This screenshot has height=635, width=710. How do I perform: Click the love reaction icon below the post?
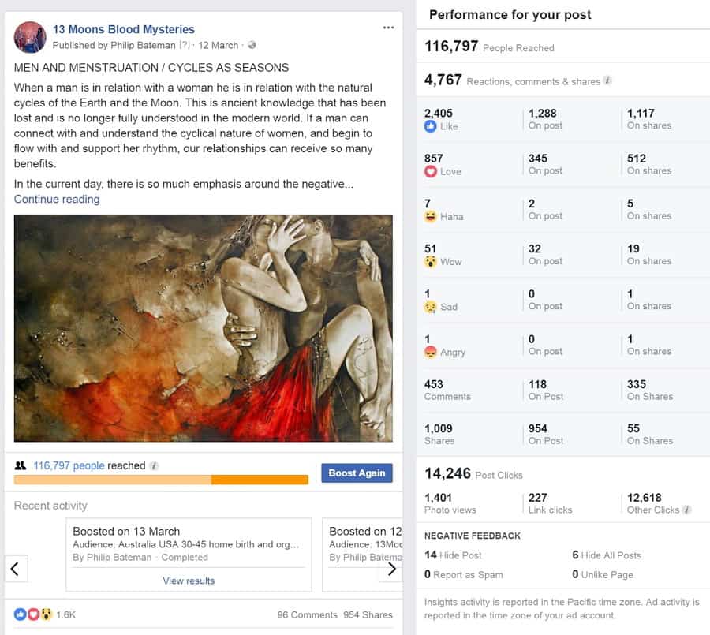(x=33, y=614)
